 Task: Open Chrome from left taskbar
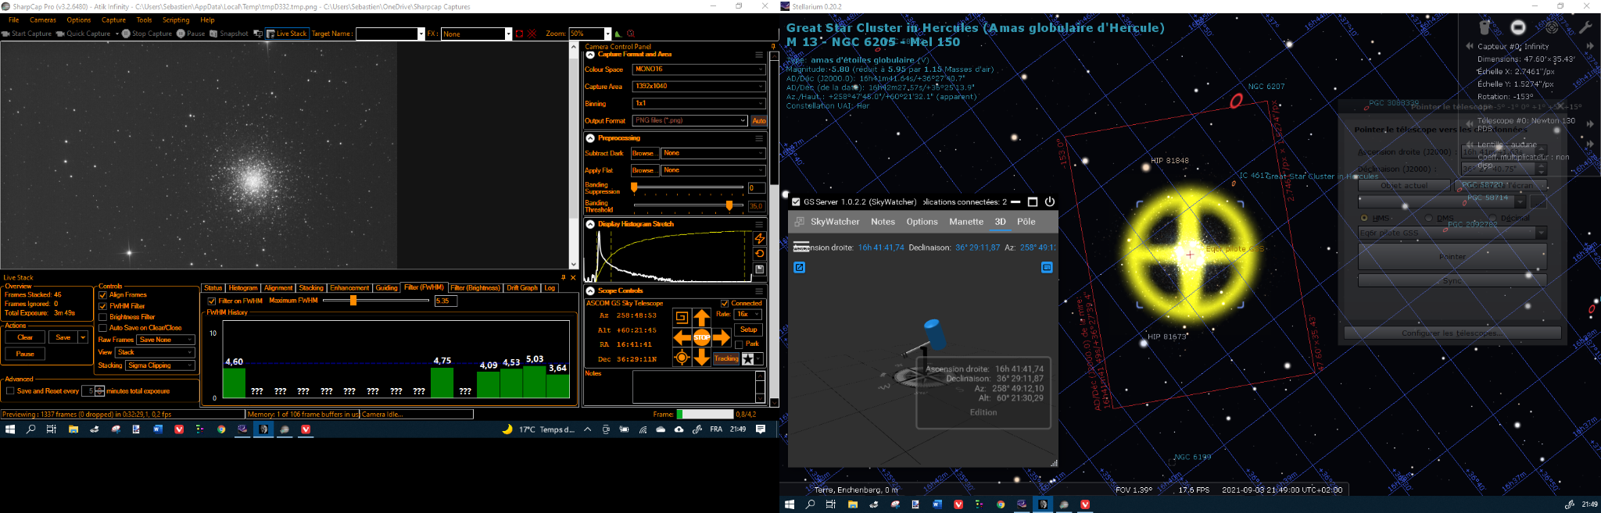[221, 429]
